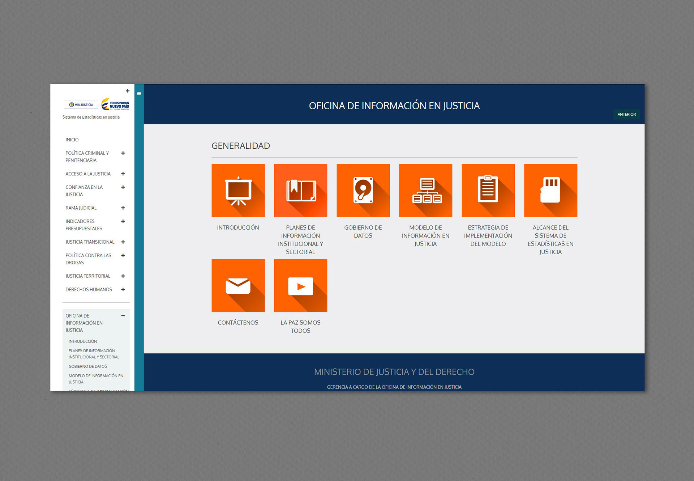Viewport: 694px width, 481px height.
Task: Open the Gobierno de Datos hard-drive tile
Action: click(x=363, y=190)
